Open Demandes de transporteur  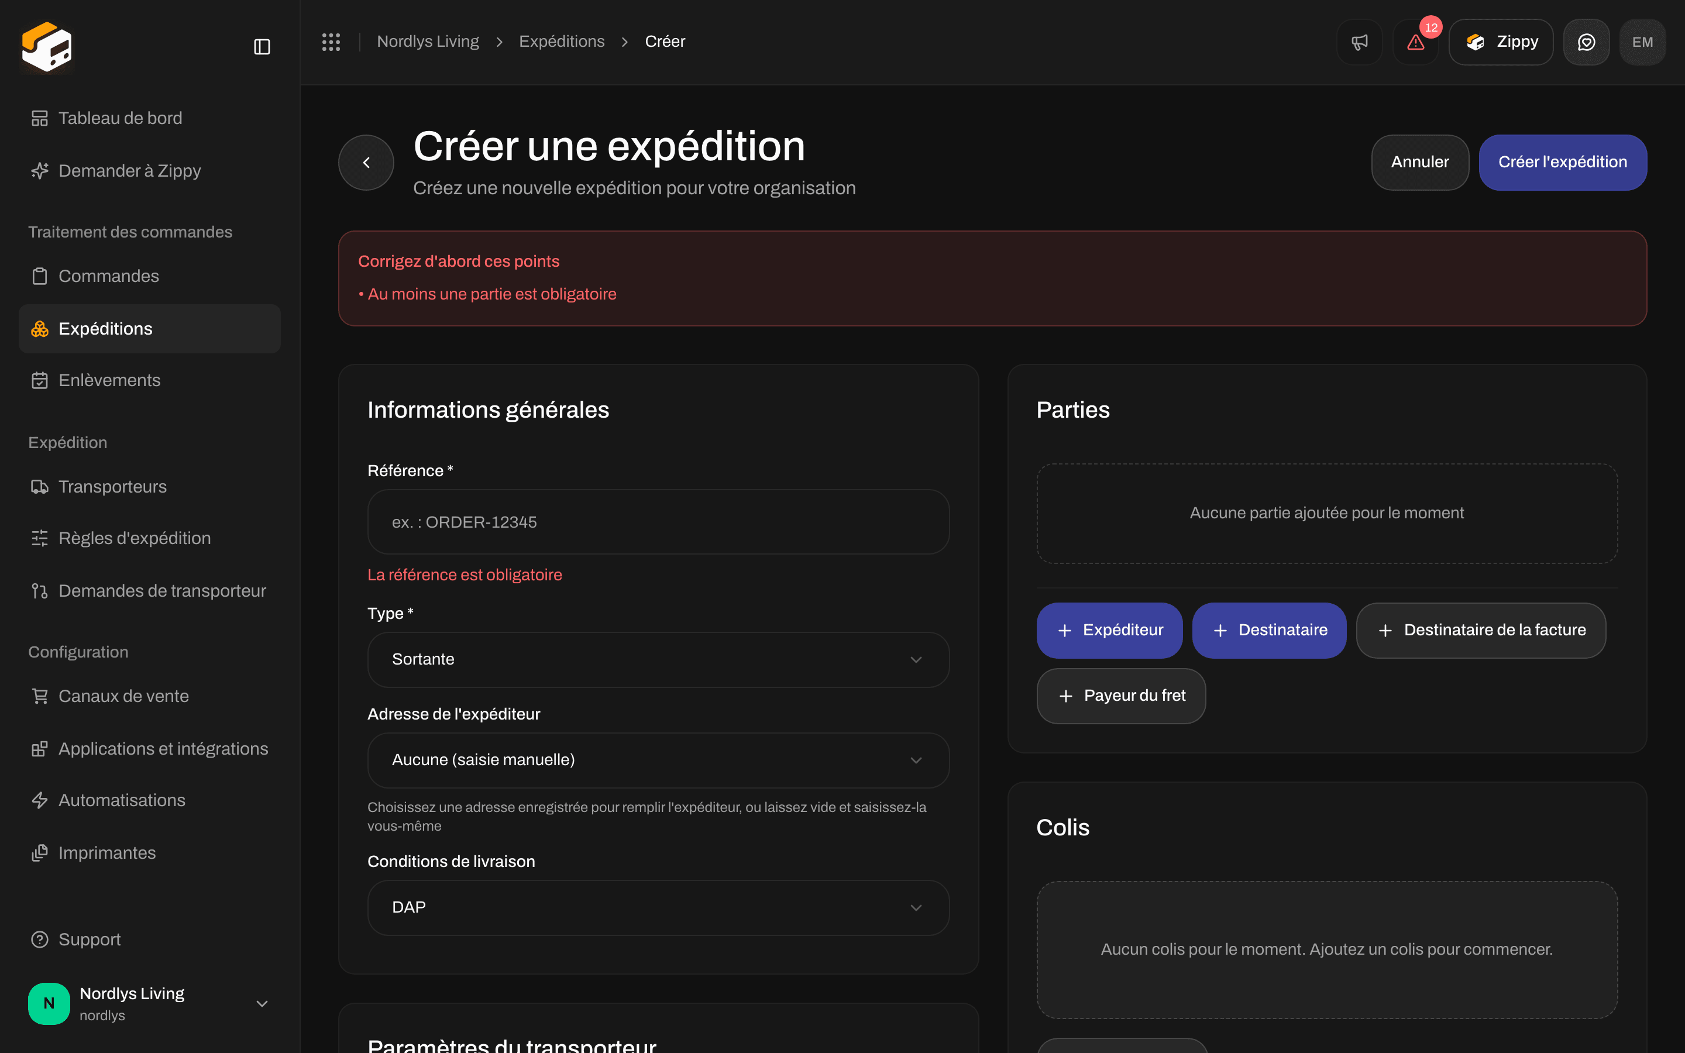tap(150, 591)
